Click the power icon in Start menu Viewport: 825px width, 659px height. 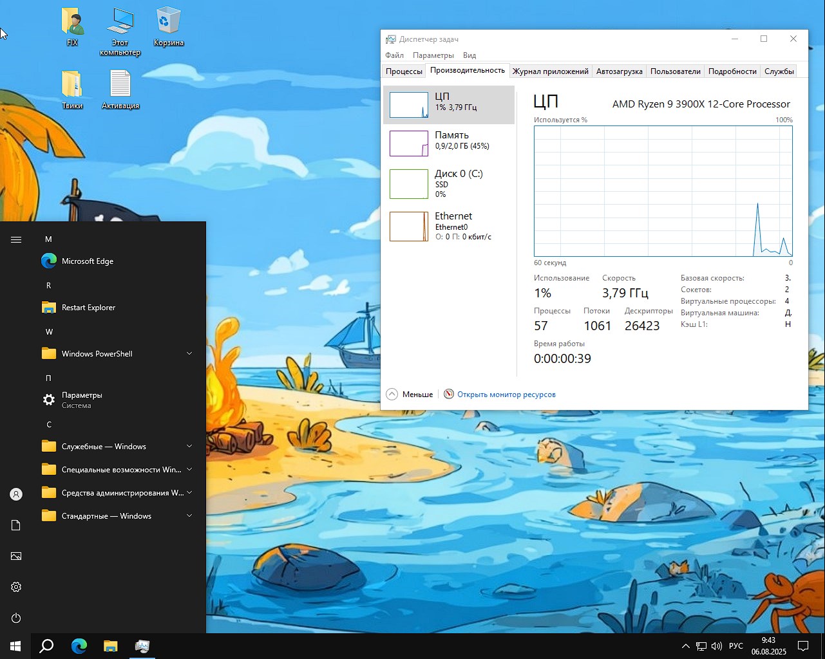click(16, 618)
